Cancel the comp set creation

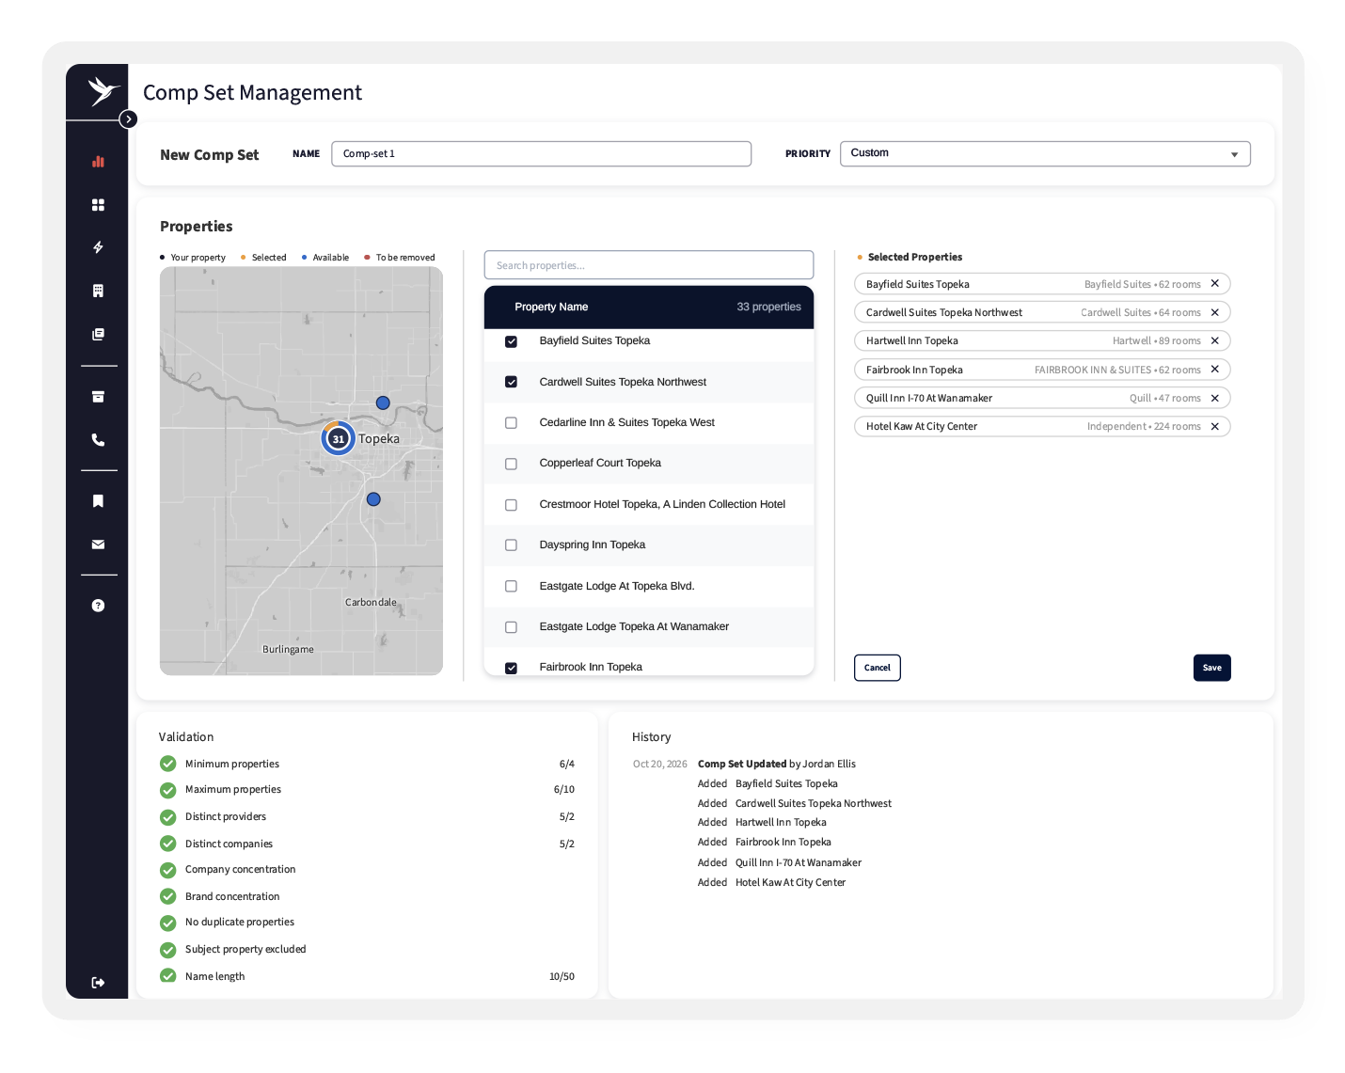coord(878,668)
